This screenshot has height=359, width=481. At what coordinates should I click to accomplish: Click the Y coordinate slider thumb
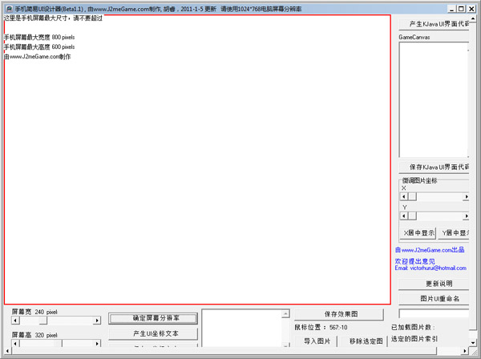(x=412, y=216)
